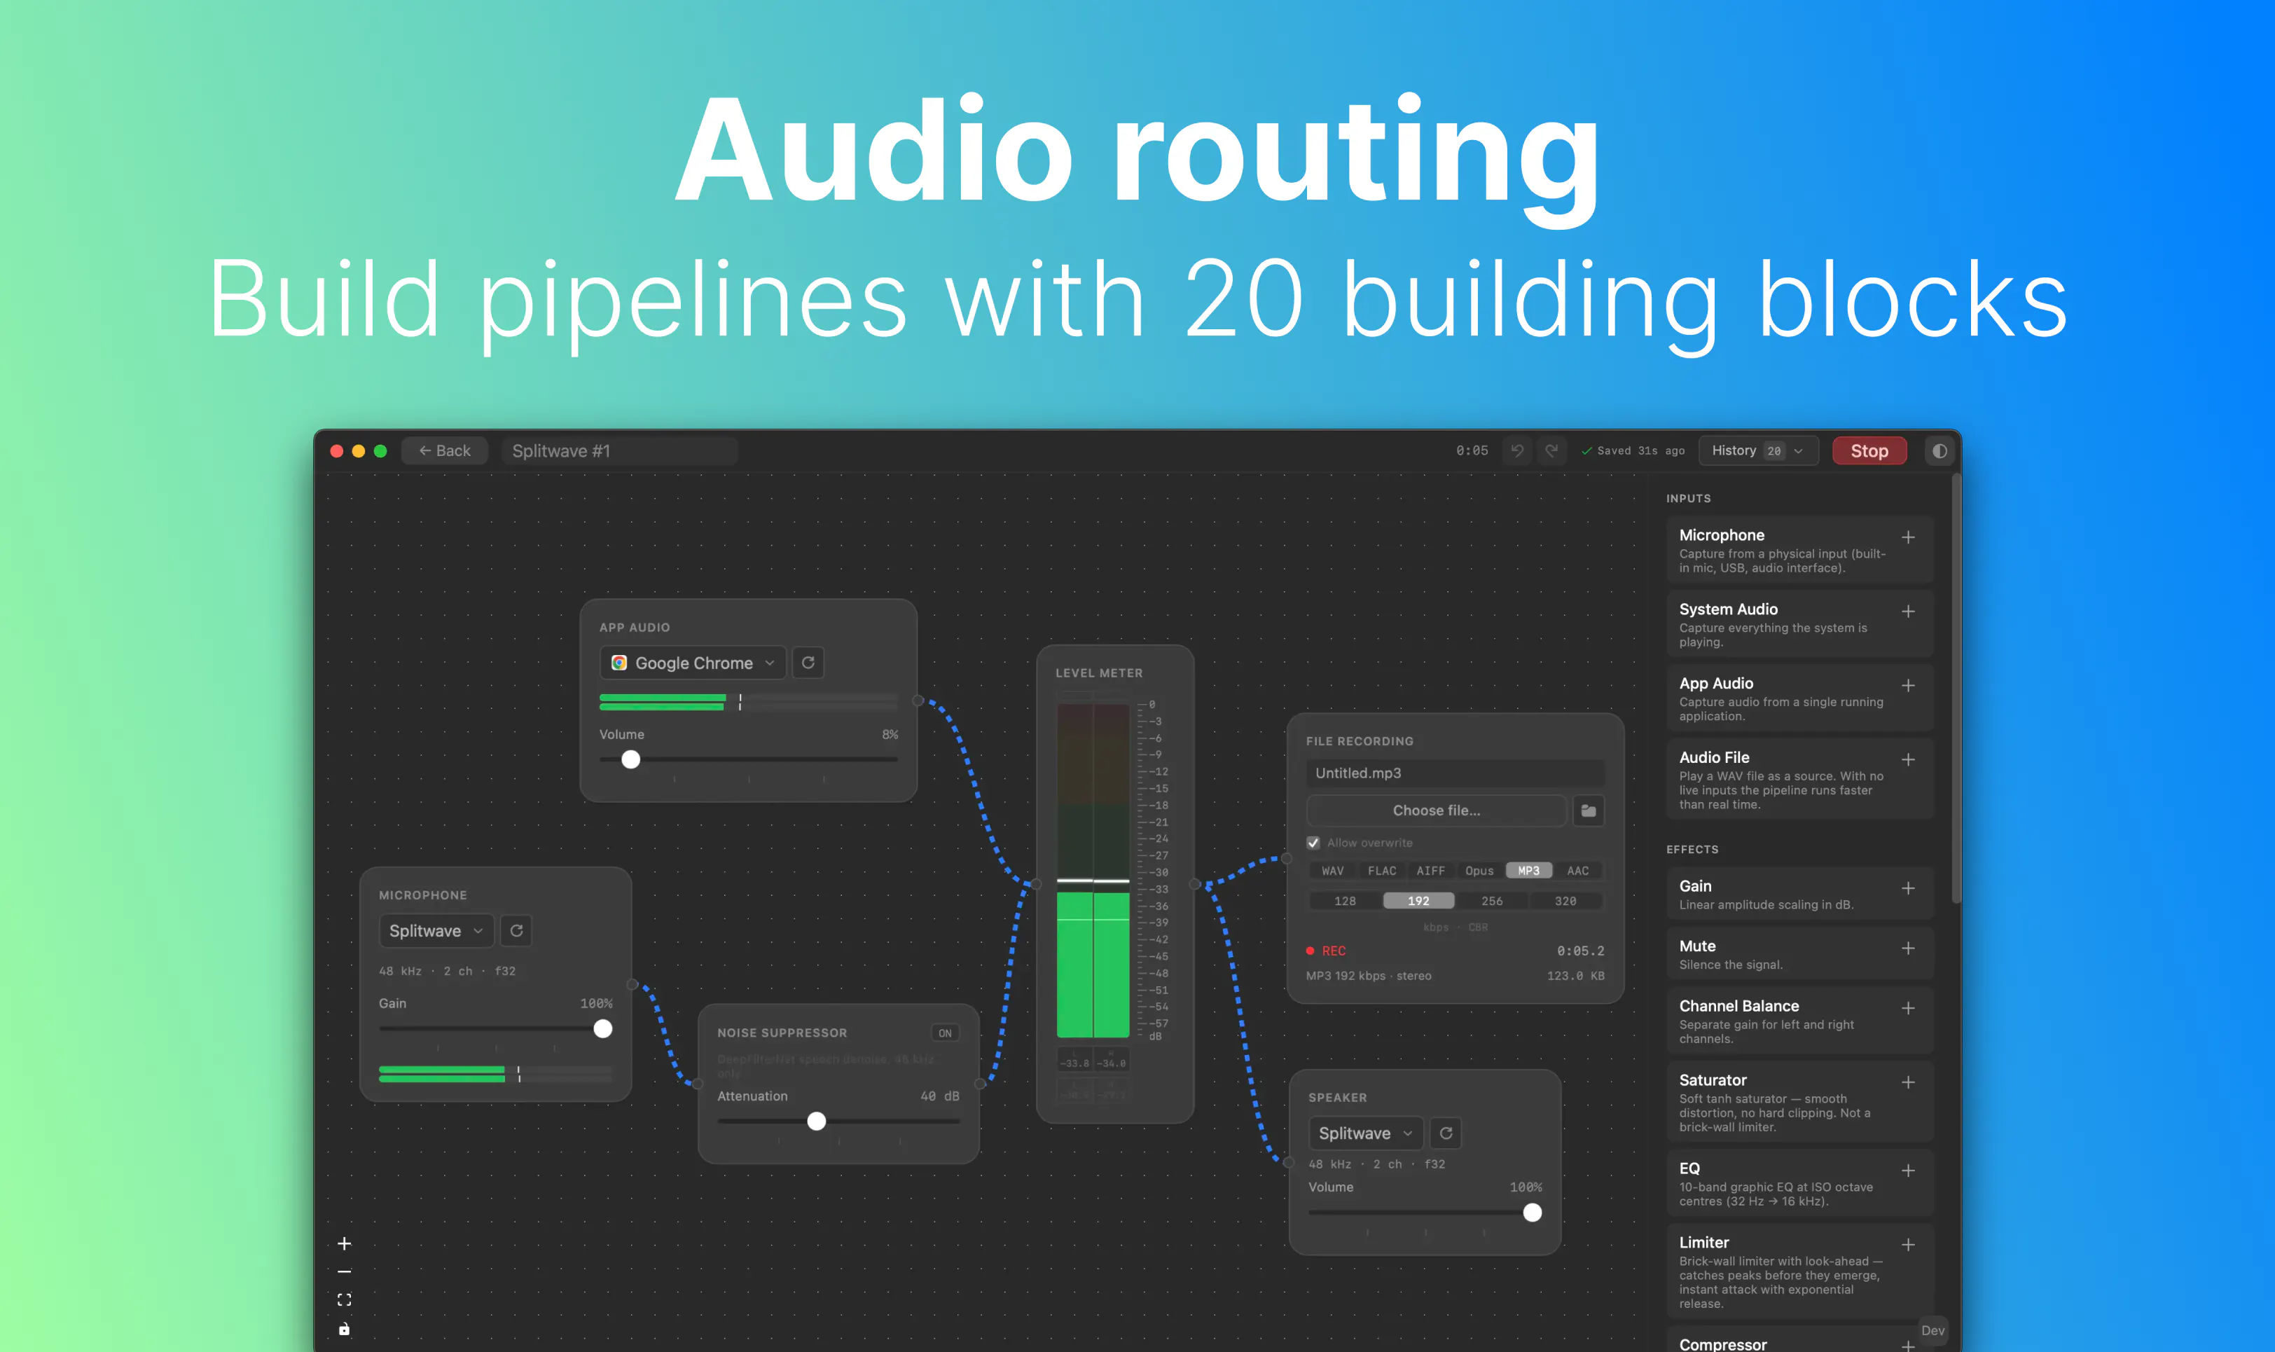Stop the running pipeline
This screenshot has height=1352, width=2275.
[x=1869, y=451]
